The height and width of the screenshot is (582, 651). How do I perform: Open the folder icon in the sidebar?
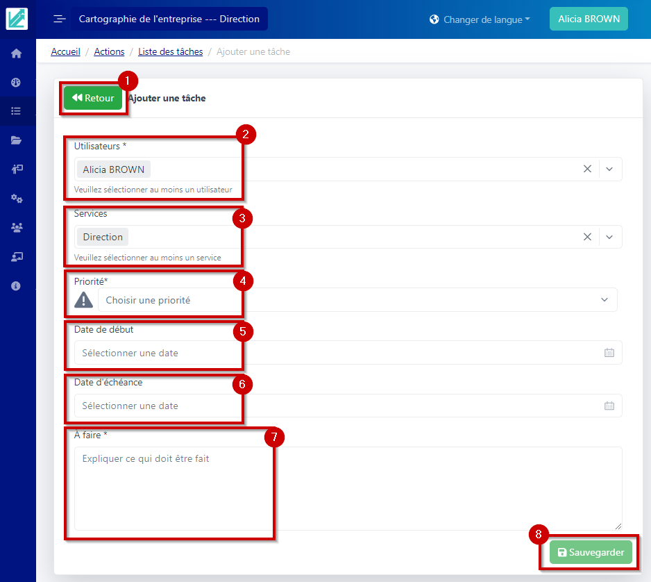(17, 140)
